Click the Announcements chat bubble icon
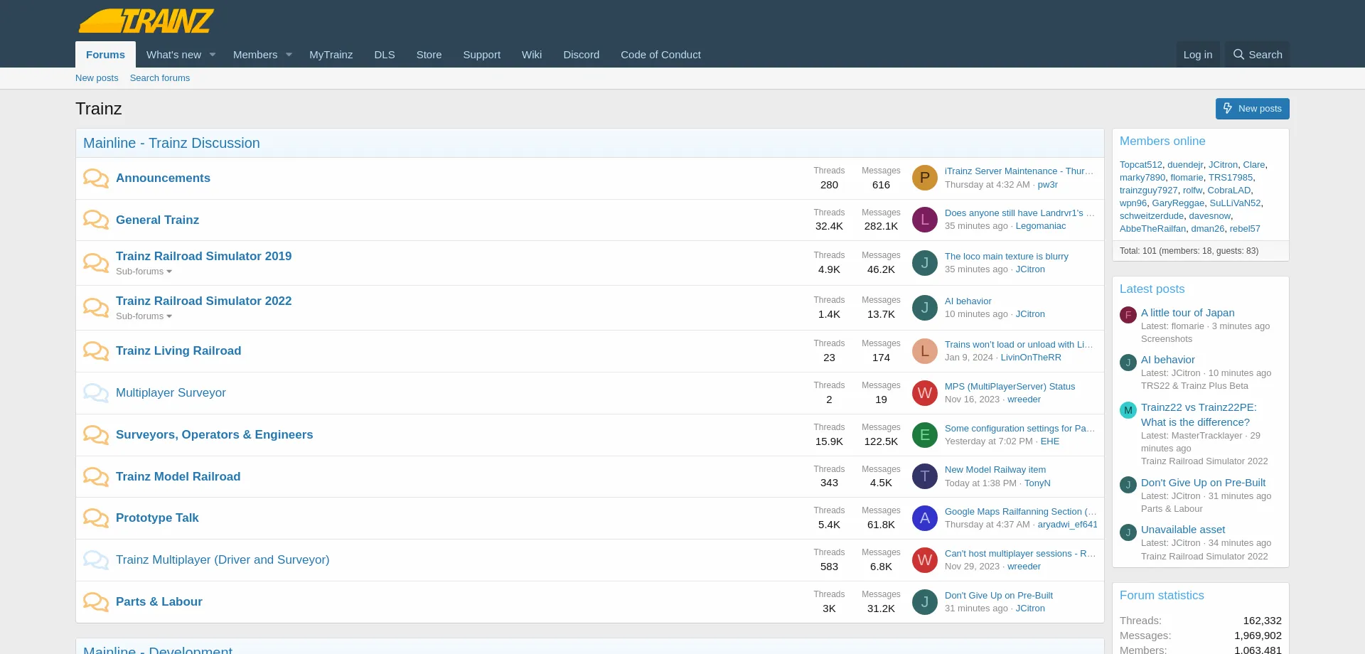This screenshot has height=654, width=1365. coord(95,178)
